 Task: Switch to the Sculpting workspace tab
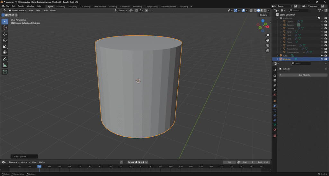[x=73, y=6]
